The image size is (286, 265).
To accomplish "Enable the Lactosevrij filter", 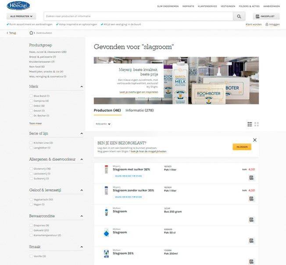I will (31, 174).
